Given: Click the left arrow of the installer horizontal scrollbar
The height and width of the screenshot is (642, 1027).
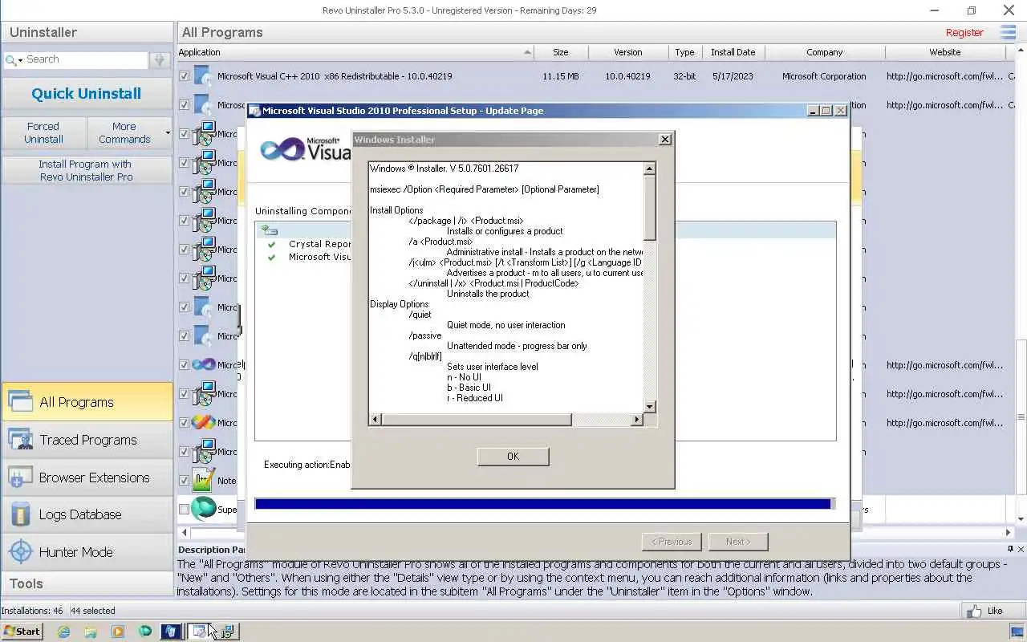Looking at the screenshot, I should (x=375, y=420).
